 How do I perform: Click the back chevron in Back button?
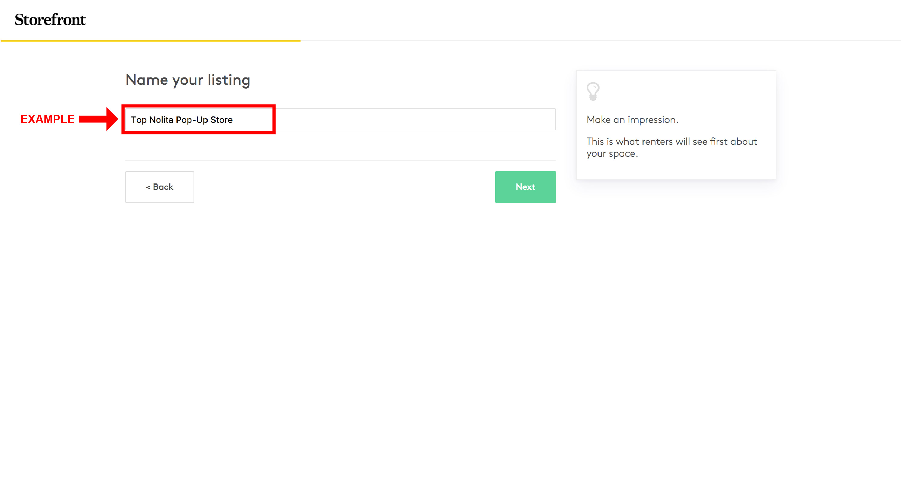point(148,187)
